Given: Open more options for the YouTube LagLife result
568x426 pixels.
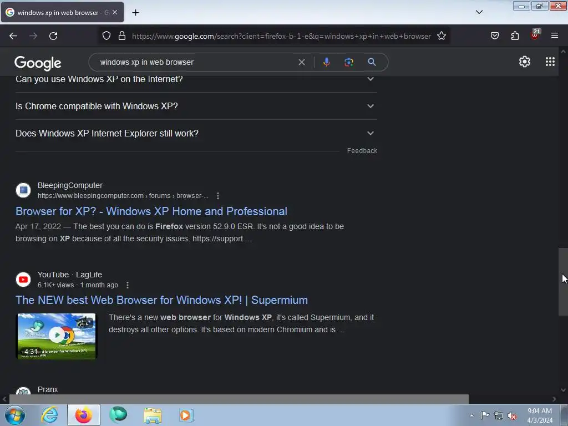Looking at the screenshot, I should coord(128,285).
